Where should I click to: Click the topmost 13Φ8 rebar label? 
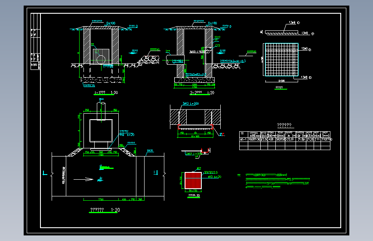point(293,23)
